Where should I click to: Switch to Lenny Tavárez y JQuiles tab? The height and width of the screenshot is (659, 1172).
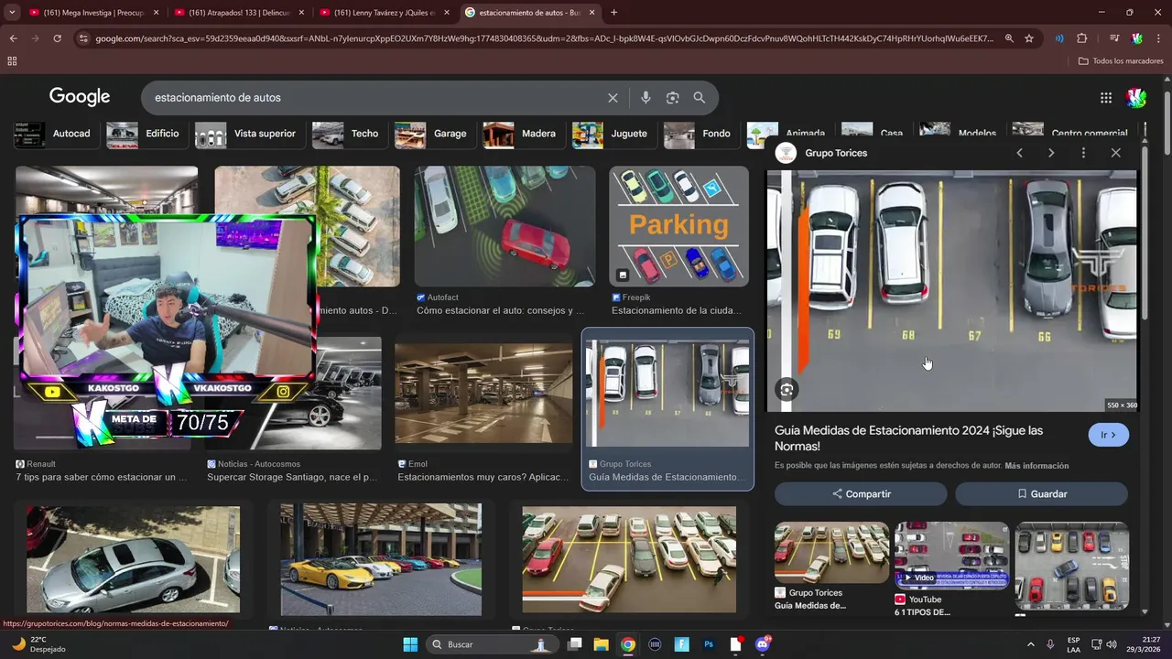coord(385,13)
